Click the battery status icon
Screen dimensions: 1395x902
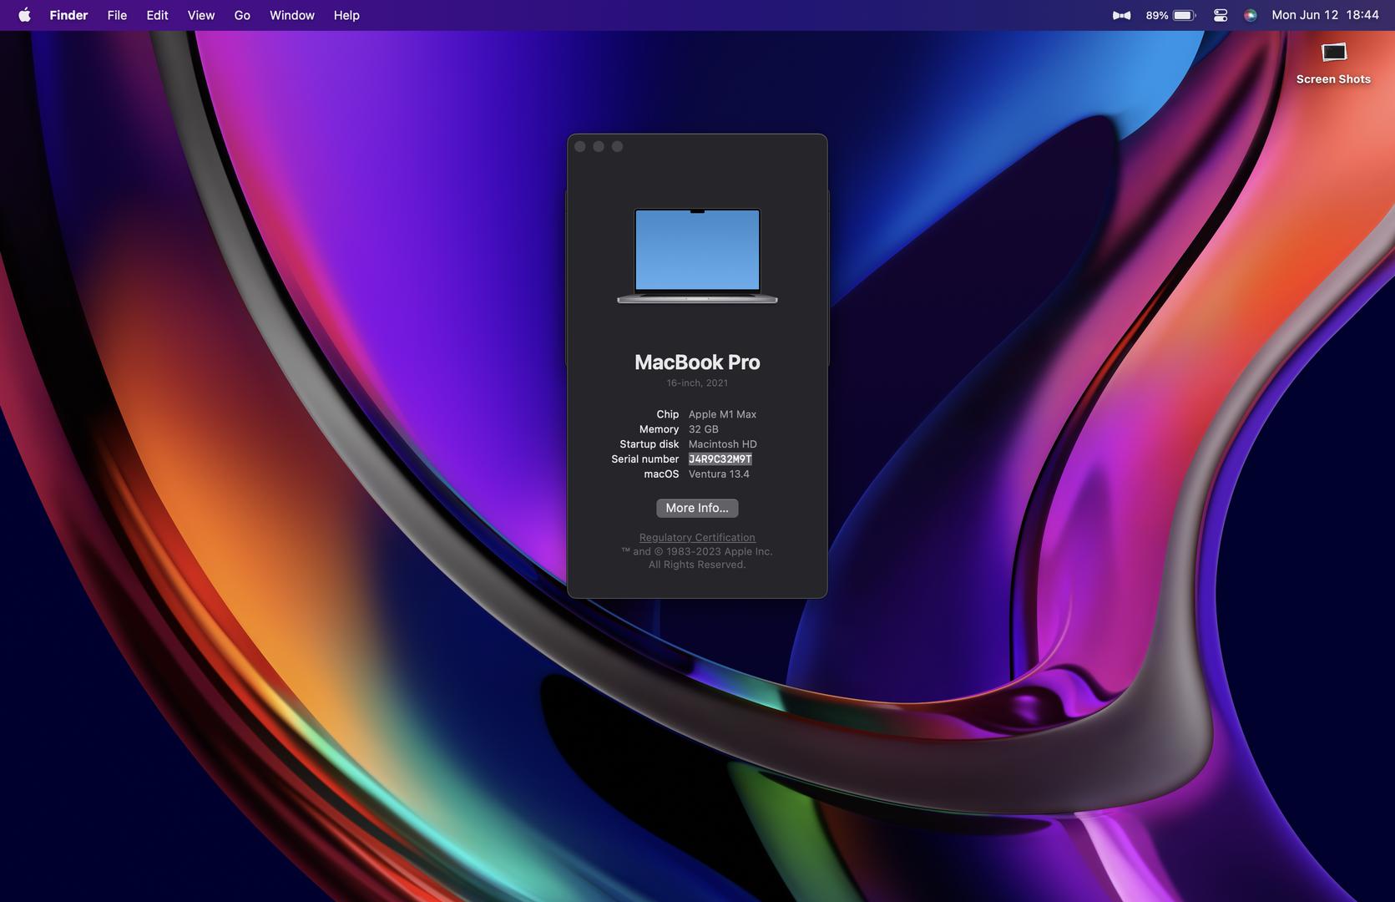[x=1184, y=15]
